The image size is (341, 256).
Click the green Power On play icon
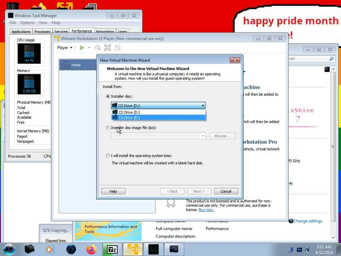[x=82, y=48]
